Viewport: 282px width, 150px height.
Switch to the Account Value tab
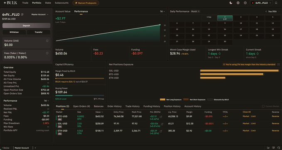[x=63, y=12]
